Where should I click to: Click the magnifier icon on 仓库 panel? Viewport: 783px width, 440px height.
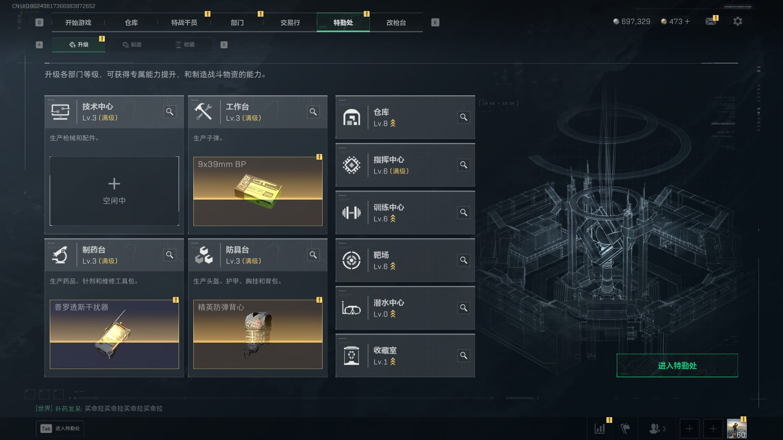pyautogui.click(x=464, y=117)
